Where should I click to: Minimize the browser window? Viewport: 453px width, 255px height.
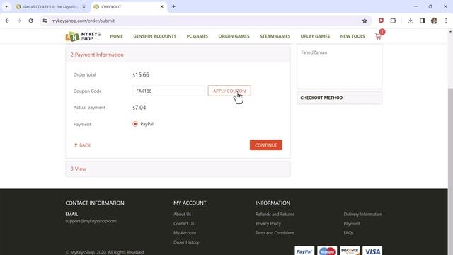pos(415,6)
